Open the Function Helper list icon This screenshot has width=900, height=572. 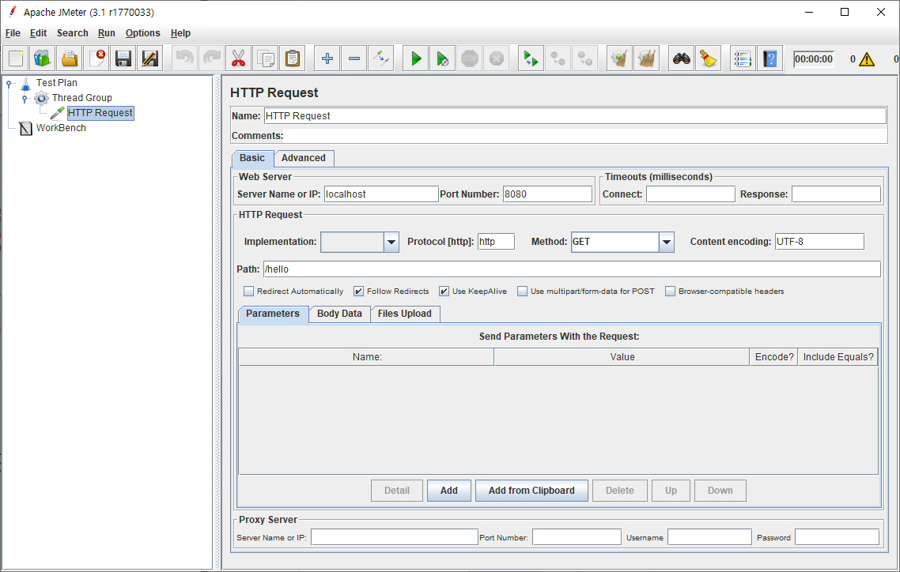(x=743, y=58)
